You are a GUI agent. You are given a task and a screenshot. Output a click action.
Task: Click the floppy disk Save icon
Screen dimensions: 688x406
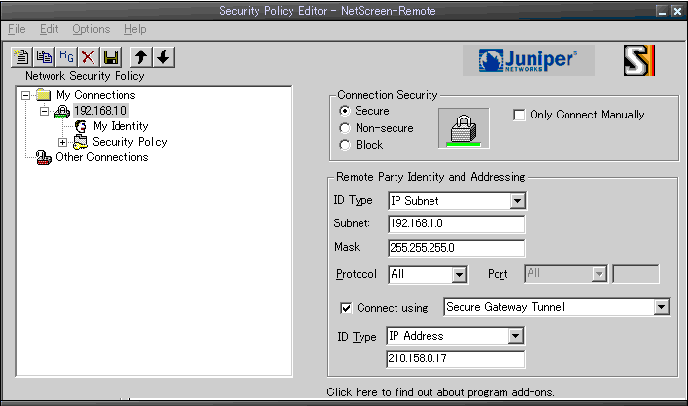(x=111, y=57)
